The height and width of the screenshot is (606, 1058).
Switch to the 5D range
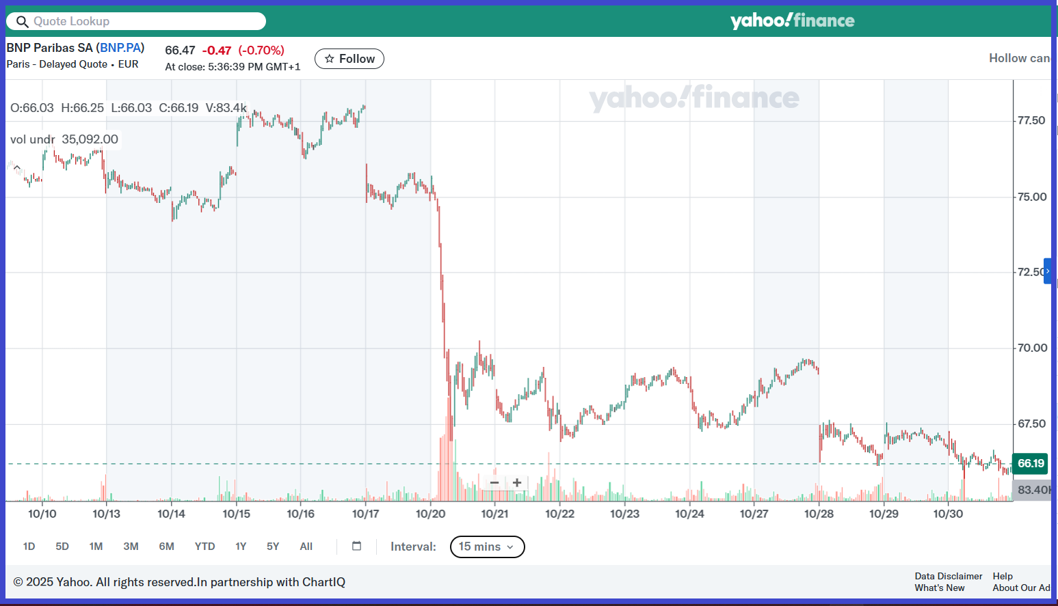click(x=62, y=547)
